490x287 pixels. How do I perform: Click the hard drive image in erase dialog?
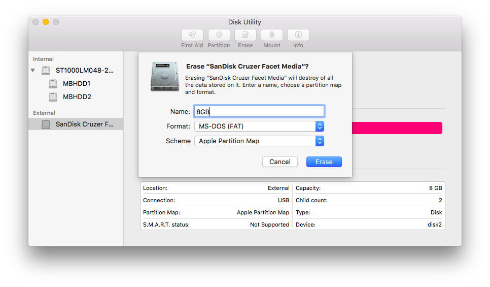click(x=165, y=76)
